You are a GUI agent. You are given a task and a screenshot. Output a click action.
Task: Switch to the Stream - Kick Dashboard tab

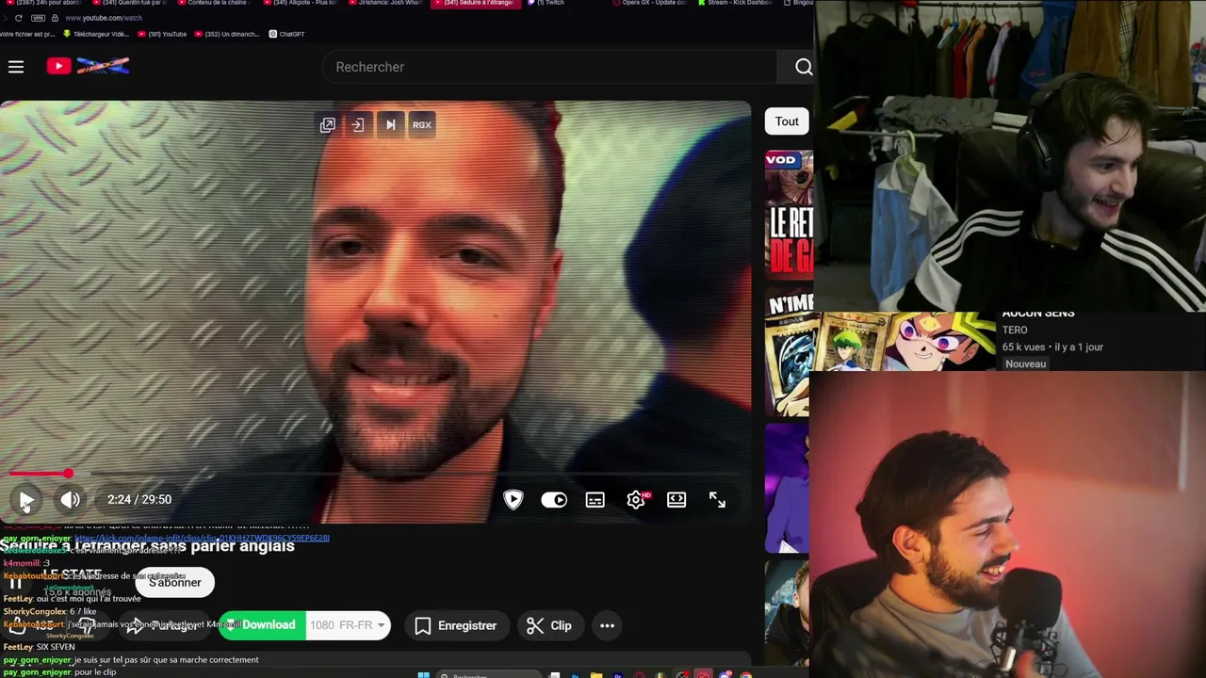click(735, 3)
